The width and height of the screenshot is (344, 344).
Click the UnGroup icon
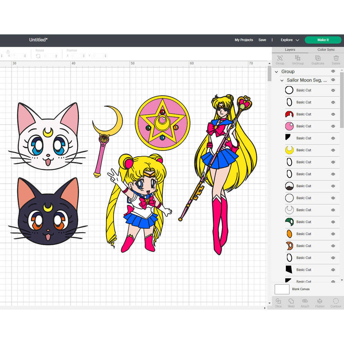pyautogui.click(x=298, y=60)
